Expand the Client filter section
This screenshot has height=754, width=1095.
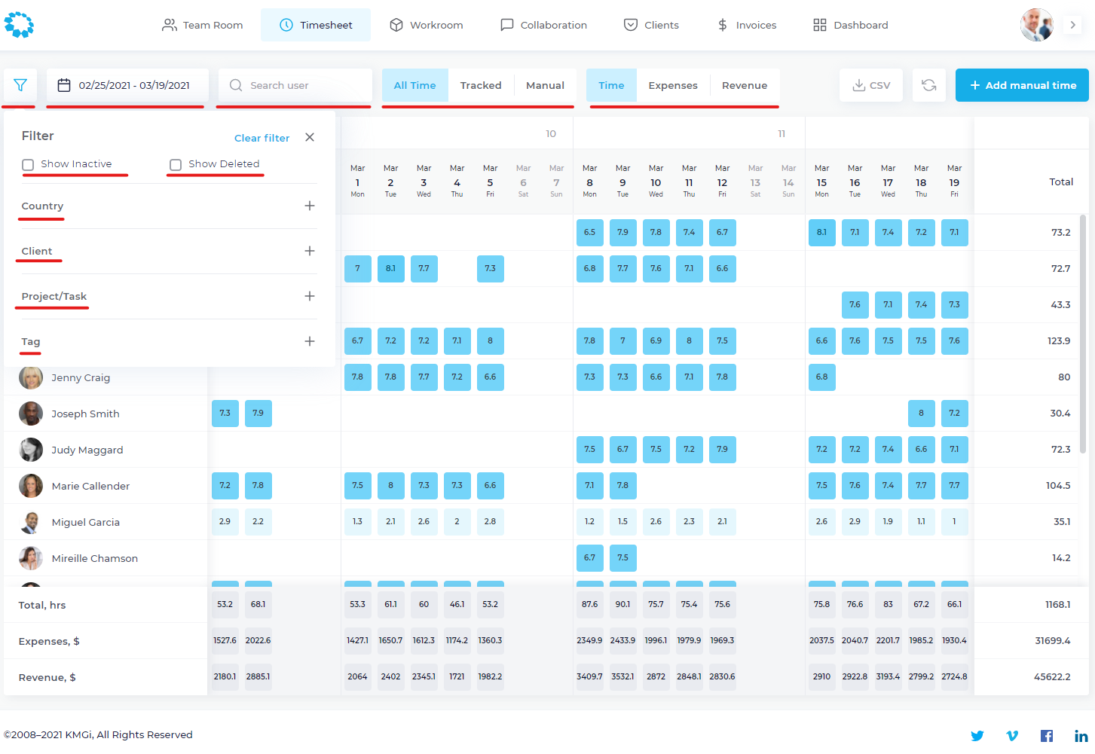309,251
